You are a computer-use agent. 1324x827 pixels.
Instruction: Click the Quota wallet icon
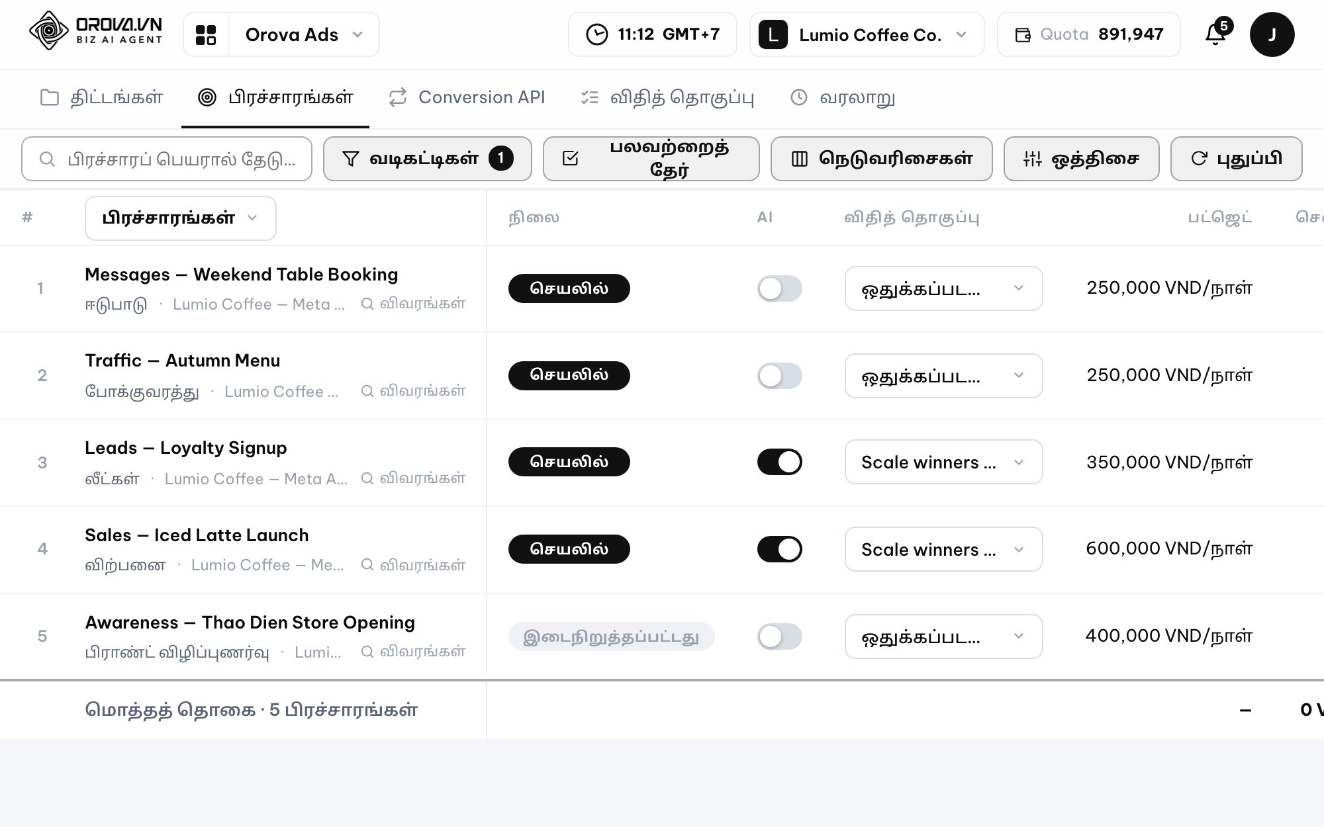pyautogui.click(x=1023, y=34)
